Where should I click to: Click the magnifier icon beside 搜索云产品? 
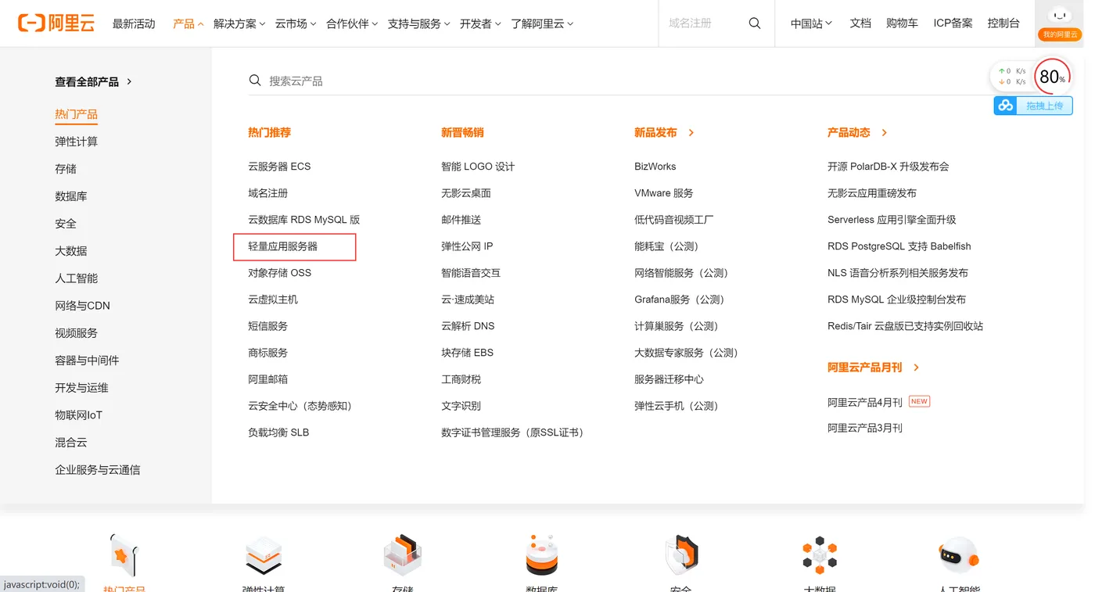click(255, 81)
